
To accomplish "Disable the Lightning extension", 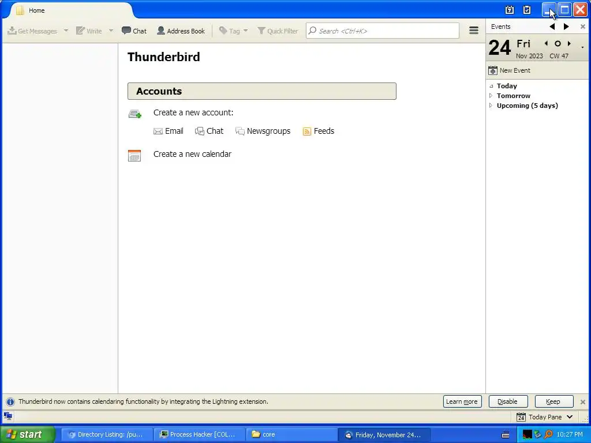I will (508, 401).
